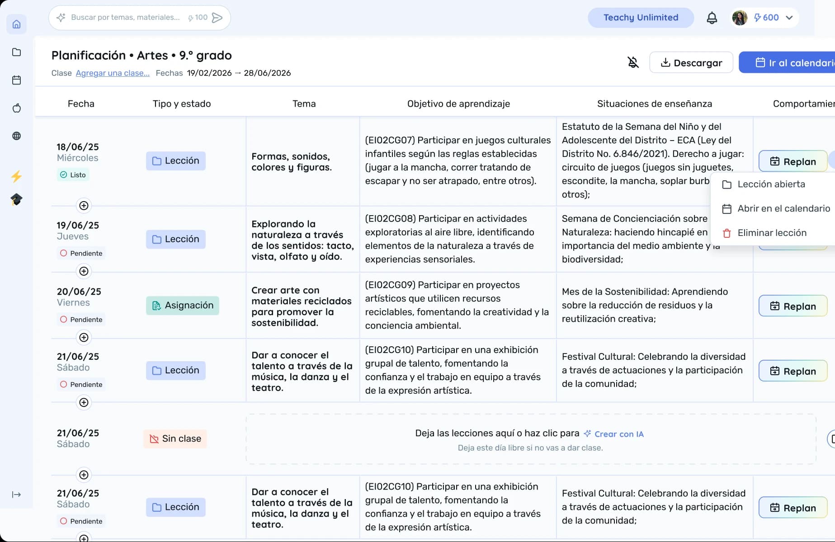Screen dimensions: 835x542
Task: Choose 'Abrir en el calendario' menu entry
Action: (x=777, y=209)
